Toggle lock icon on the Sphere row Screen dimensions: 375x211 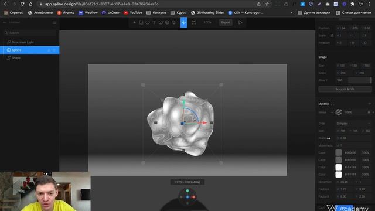click(x=49, y=50)
